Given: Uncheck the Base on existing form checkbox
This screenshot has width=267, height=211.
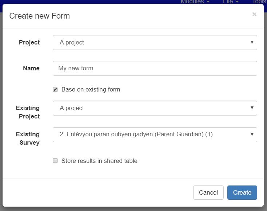Looking at the screenshot, I should point(55,90).
